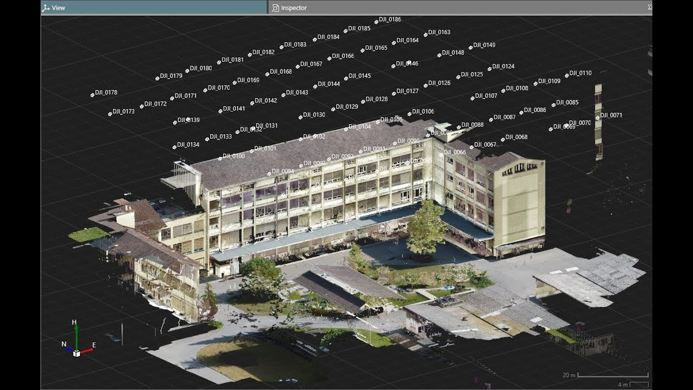Select the camera marker dot for DJI_0178
This screenshot has width=693, height=390.
tap(93, 95)
